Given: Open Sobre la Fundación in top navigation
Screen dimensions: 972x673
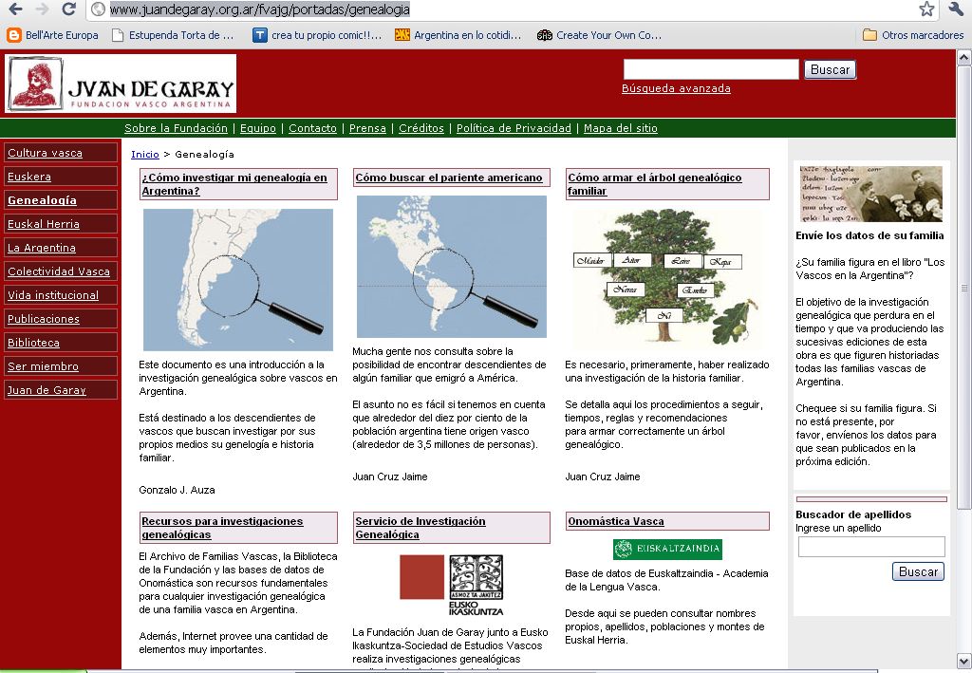Looking at the screenshot, I should [176, 128].
